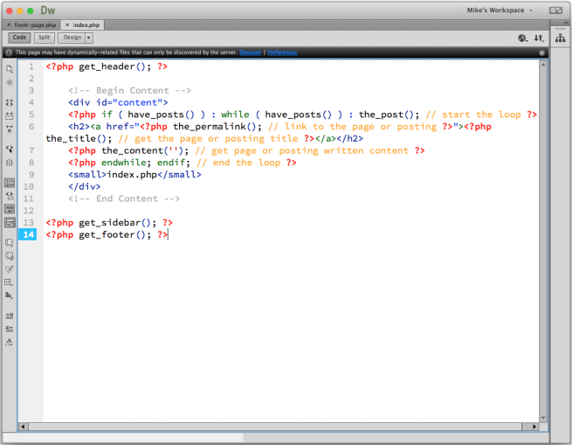Place cursor on get_header() code line
This screenshot has height=445, width=572.
click(x=107, y=66)
